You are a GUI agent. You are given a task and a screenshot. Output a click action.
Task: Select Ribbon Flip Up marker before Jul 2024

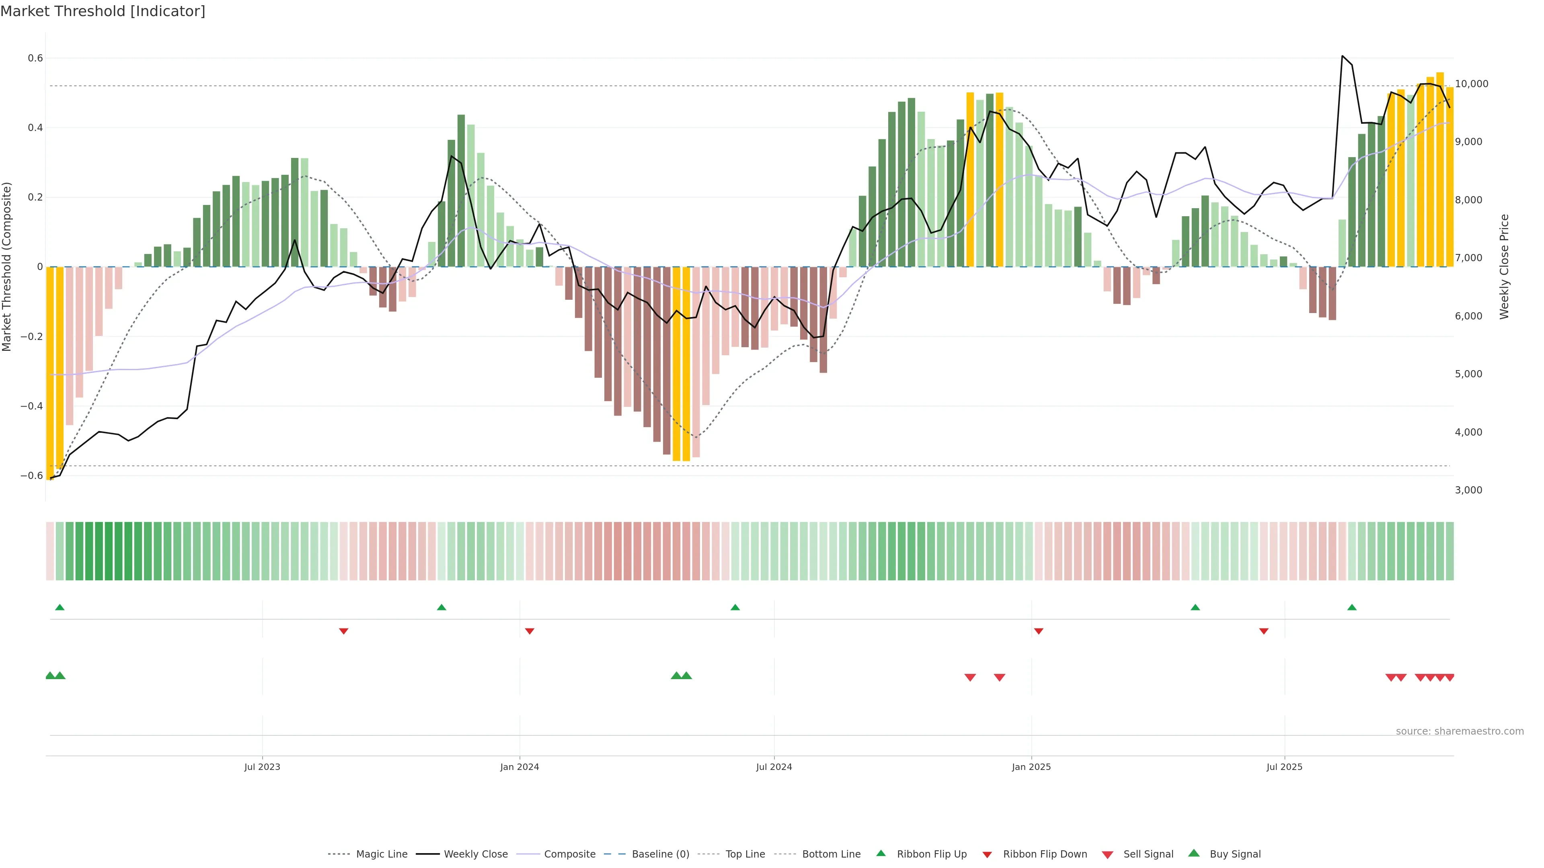tap(735, 608)
